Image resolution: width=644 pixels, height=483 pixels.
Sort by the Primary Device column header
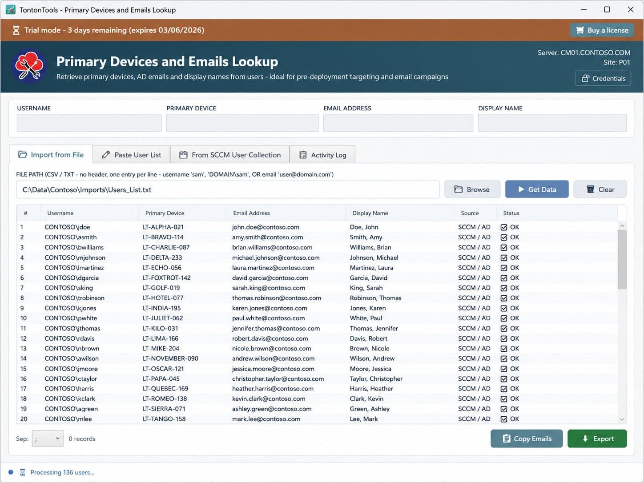(x=183, y=213)
